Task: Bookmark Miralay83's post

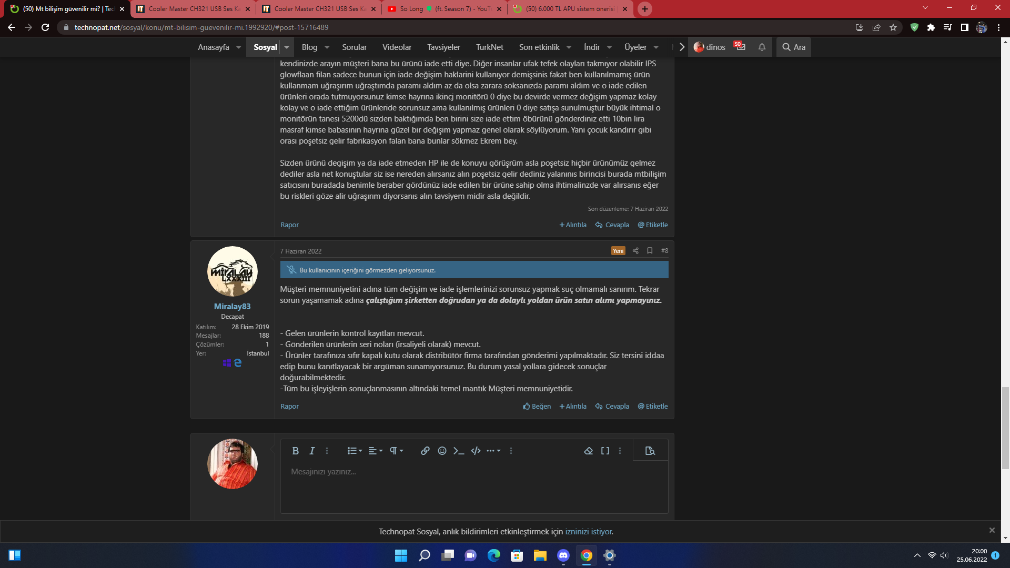Action: pos(650,251)
